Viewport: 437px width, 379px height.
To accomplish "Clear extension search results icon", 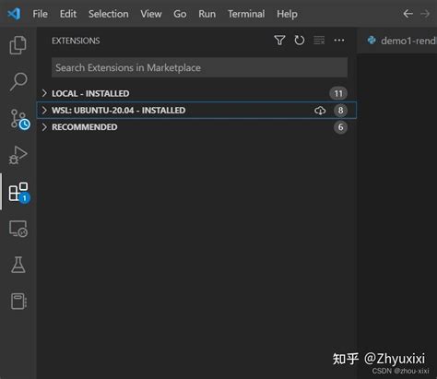I will (x=319, y=41).
